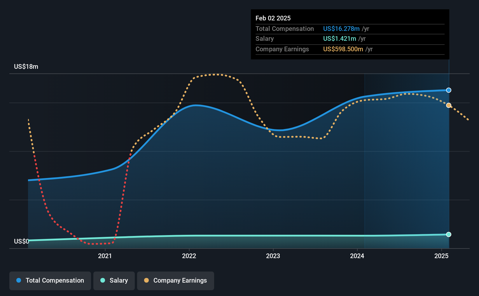Click the 2025 x-axis label
Image resolution: width=479 pixels, height=296 pixels.
tap(441, 256)
